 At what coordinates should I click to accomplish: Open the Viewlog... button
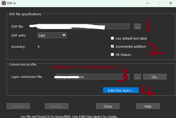point(57,106)
